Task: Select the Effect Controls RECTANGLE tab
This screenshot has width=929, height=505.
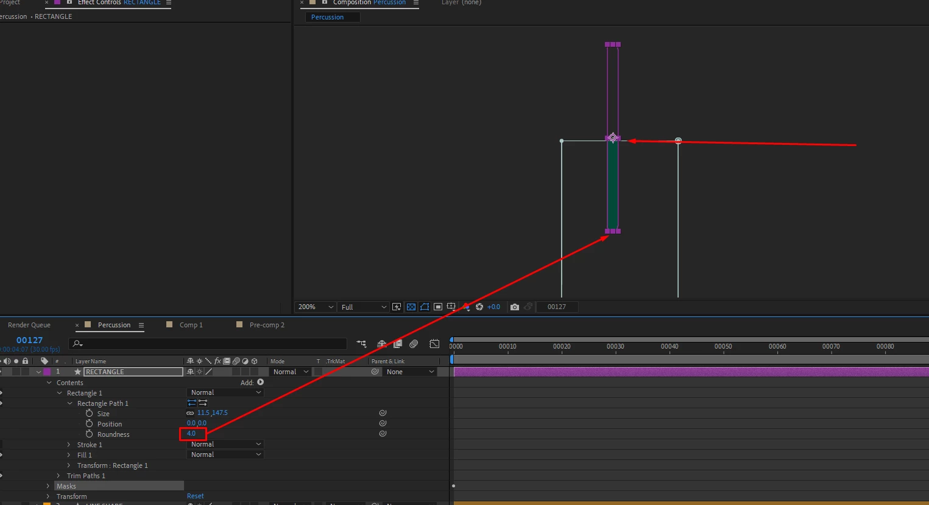Action: [119, 3]
